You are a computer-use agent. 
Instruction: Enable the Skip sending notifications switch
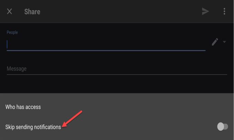tap(222, 127)
